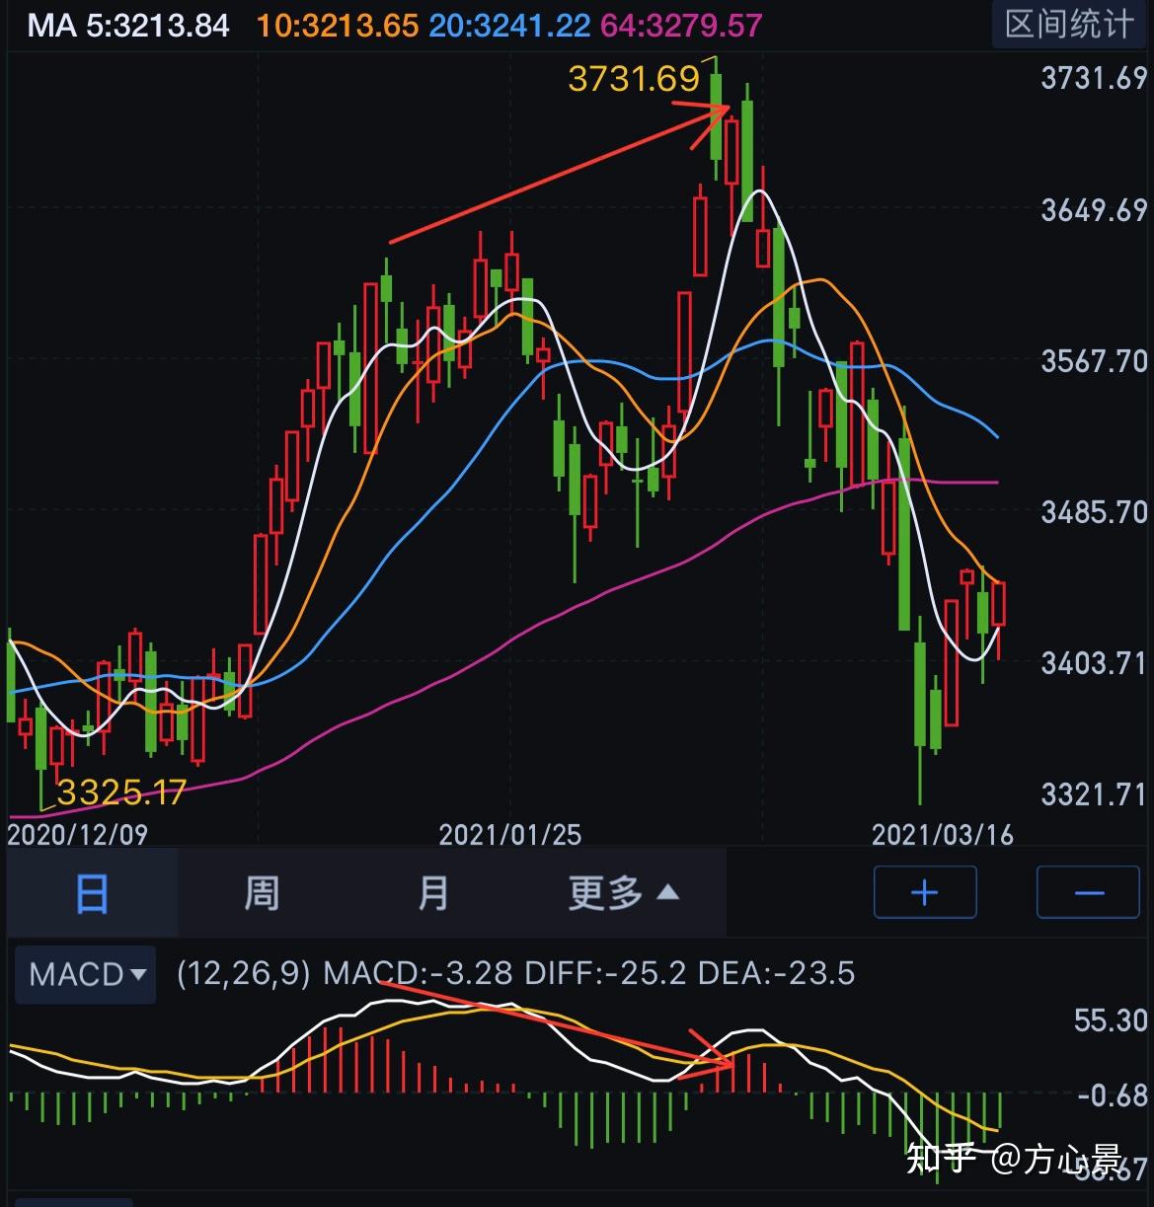Click the 3731.69 peak price label
Screen dimensions: 1154x1207
click(634, 78)
